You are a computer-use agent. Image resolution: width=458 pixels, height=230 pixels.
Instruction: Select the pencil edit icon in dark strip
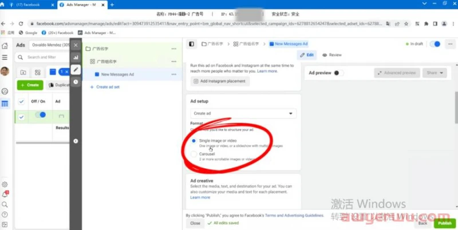(x=76, y=69)
